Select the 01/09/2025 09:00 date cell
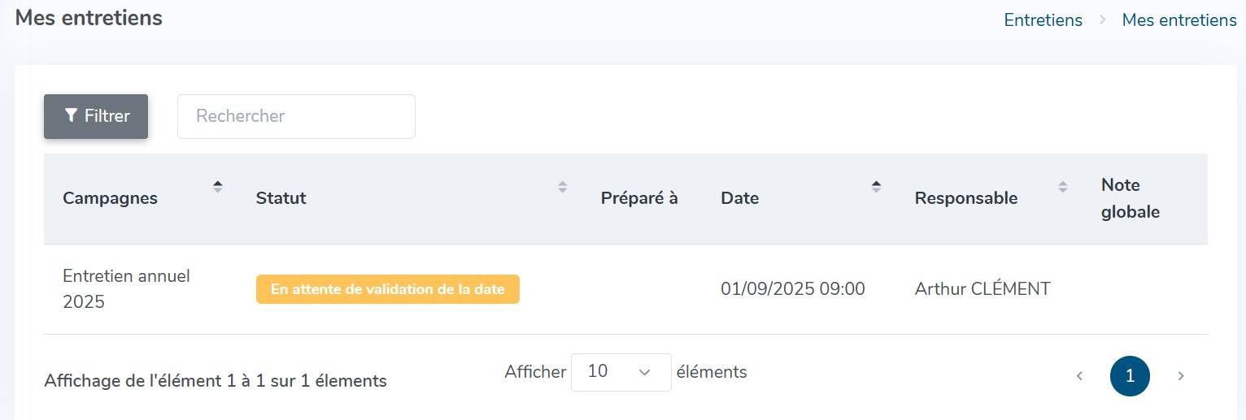Viewport: 1246px width, 420px height. tap(793, 289)
